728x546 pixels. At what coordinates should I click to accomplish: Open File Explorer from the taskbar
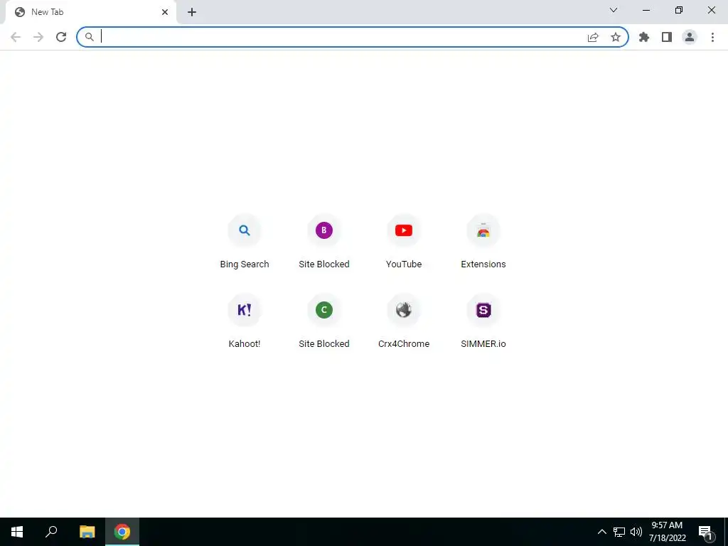pyautogui.click(x=87, y=532)
